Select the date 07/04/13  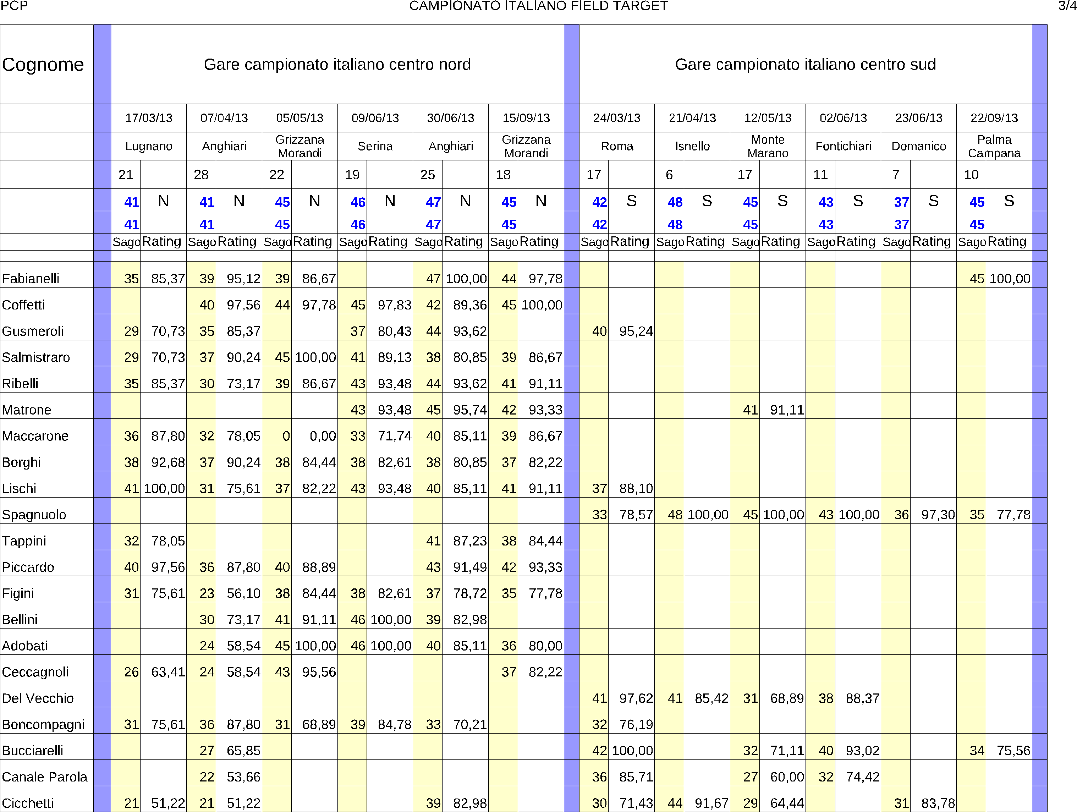[x=224, y=118]
